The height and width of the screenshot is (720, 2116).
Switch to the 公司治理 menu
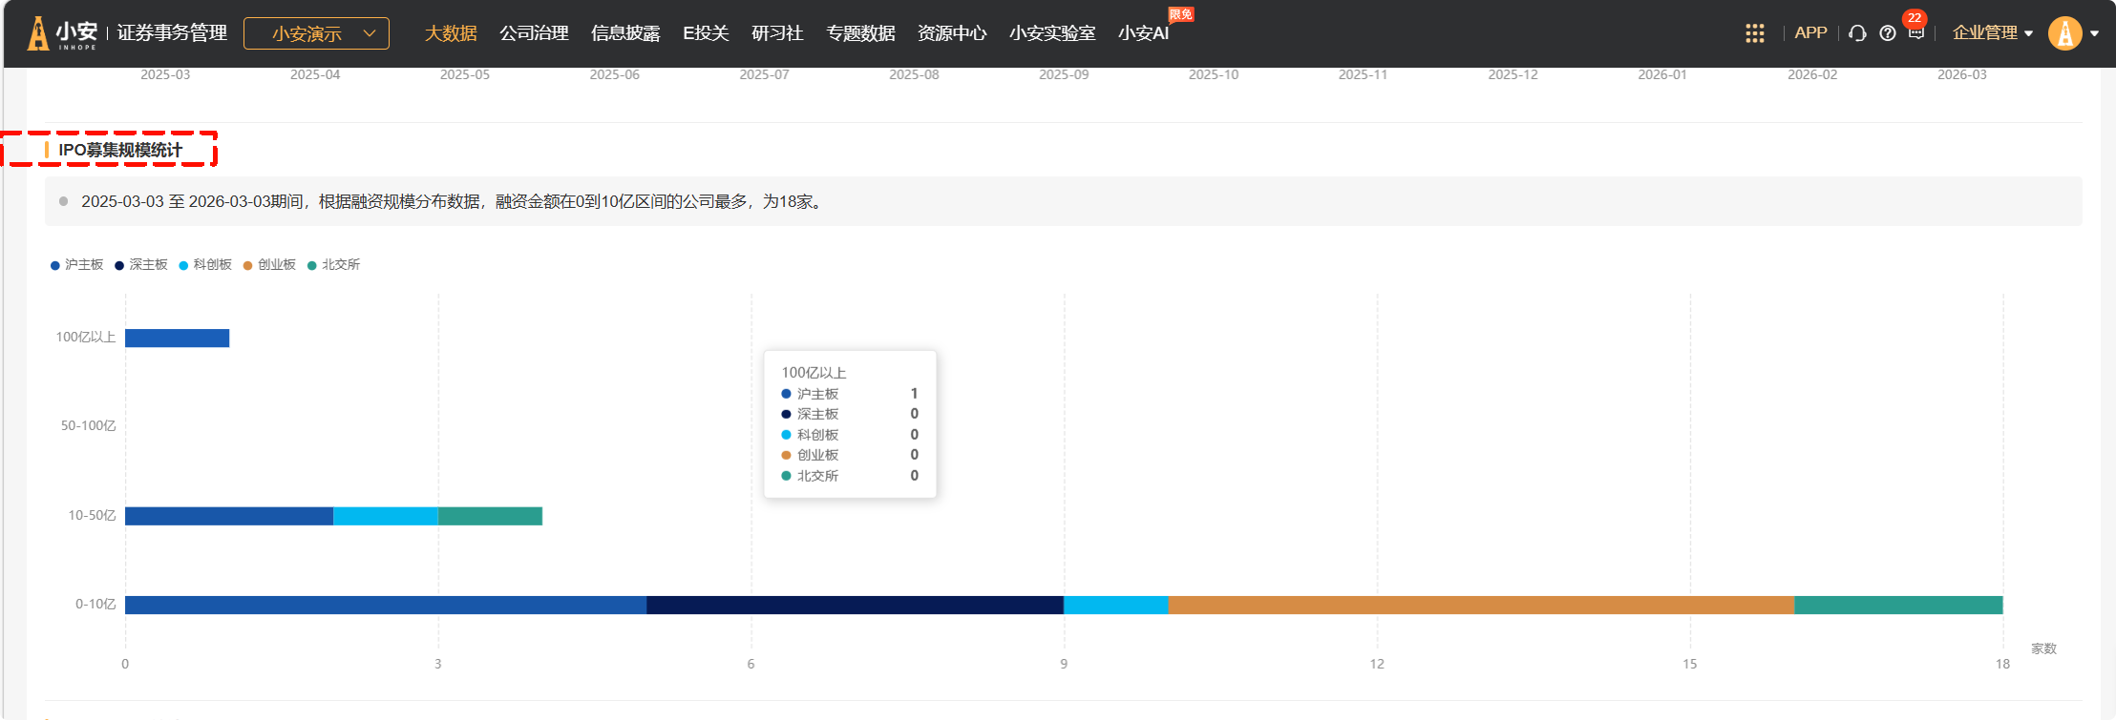click(x=534, y=33)
